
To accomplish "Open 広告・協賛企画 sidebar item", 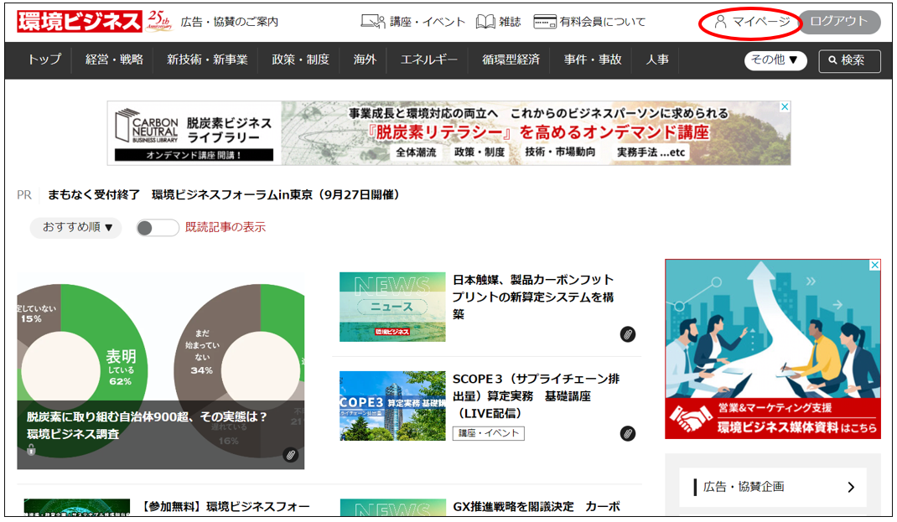I will (x=773, y=487).
